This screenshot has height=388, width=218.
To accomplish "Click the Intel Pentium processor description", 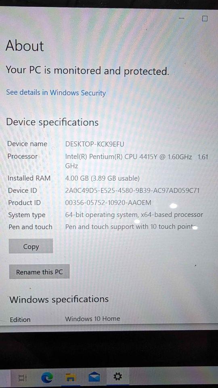I will [x=137, y=161].
